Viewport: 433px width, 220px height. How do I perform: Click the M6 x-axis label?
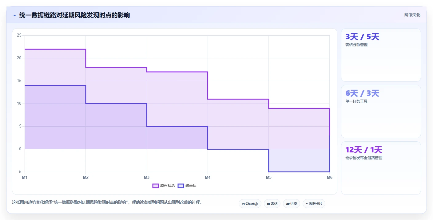[x=329, y=177]
